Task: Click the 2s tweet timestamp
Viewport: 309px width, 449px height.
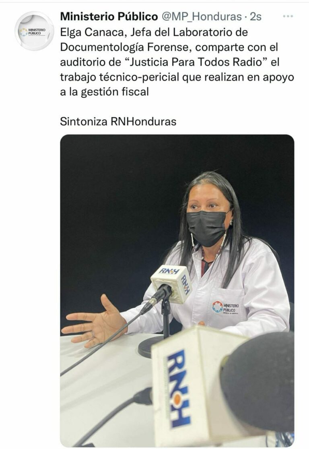Action: click(256, 17)
